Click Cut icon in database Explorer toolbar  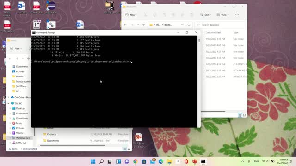click(x=146, y=15)
